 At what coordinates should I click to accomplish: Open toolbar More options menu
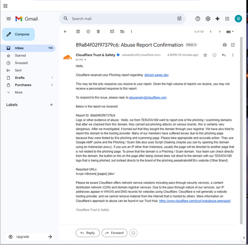[131, 32]
